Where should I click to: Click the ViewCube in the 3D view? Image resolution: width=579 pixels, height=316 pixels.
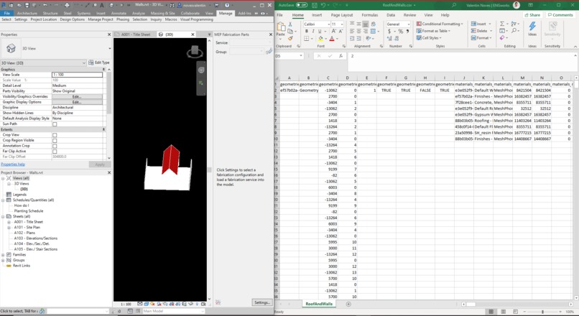pyautogui.click(x=195, y=52)
